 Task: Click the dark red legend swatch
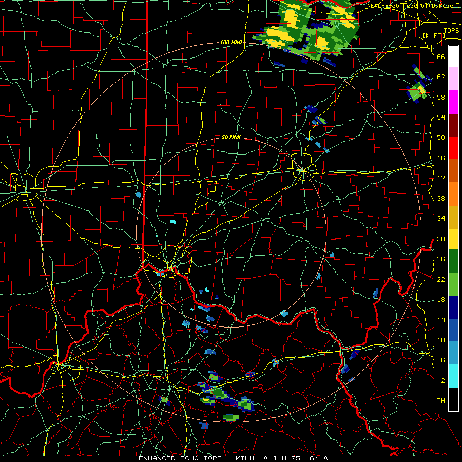point(453,125)
